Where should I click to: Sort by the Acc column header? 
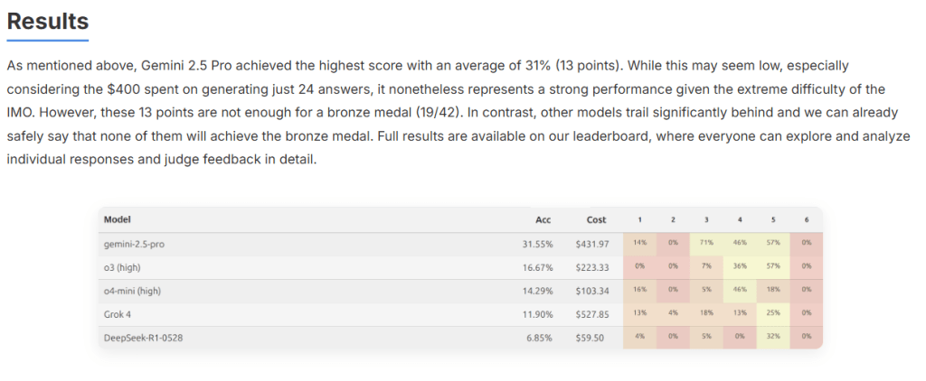point(543,219)
